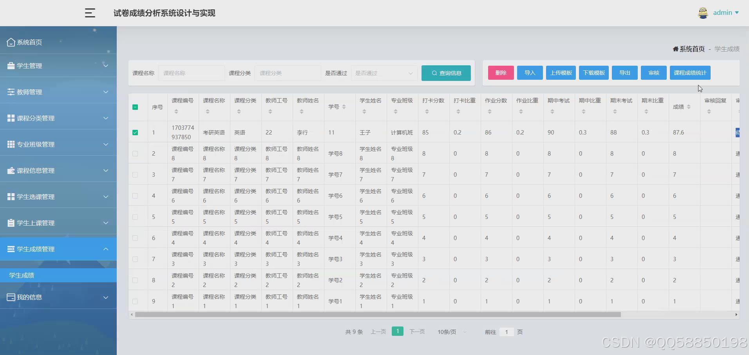The width and height of the screenshot is (749, 355).
Task: Click the 系统首页 breadcrumb link
Action: pyautogui.click(x=692, y=49)
